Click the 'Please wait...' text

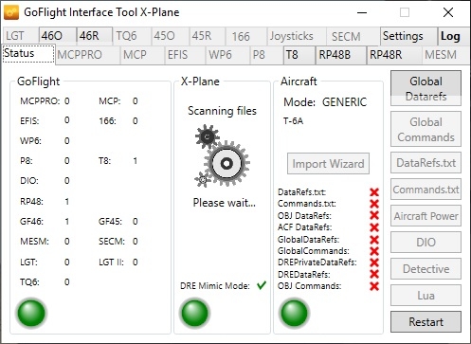(x=224, y=203)
